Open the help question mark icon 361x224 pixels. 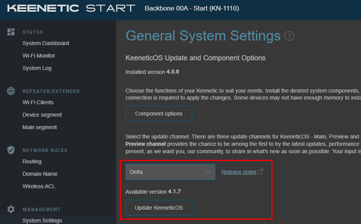[x=289, y=36]
